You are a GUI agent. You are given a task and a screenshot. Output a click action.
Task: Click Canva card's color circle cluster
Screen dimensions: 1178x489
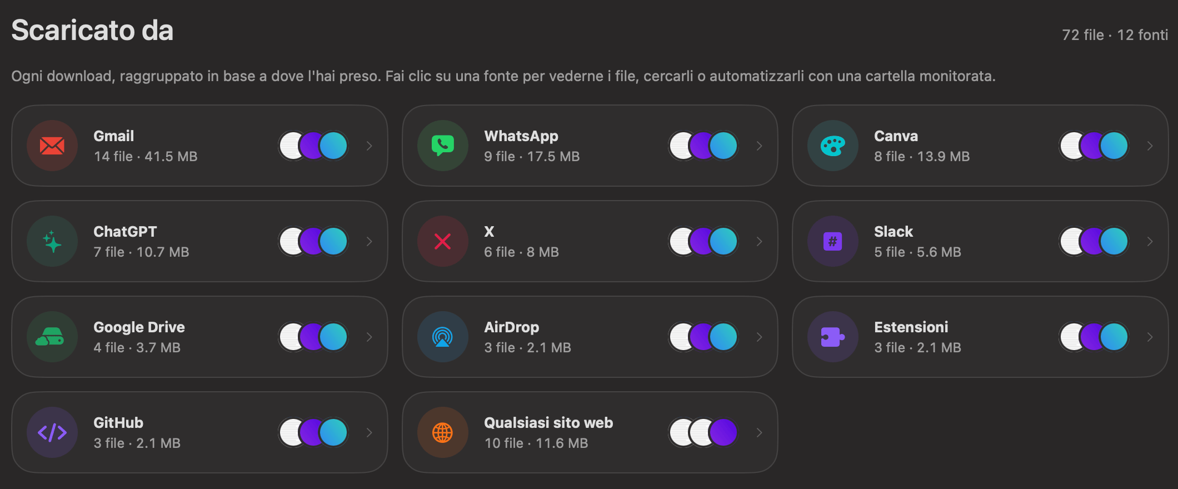pyautogui.click(x=1094, y=146)
